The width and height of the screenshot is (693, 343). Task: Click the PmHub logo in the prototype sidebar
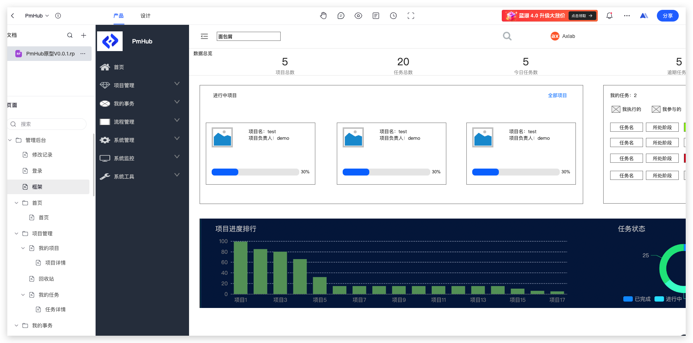click(x=109, y=41)
